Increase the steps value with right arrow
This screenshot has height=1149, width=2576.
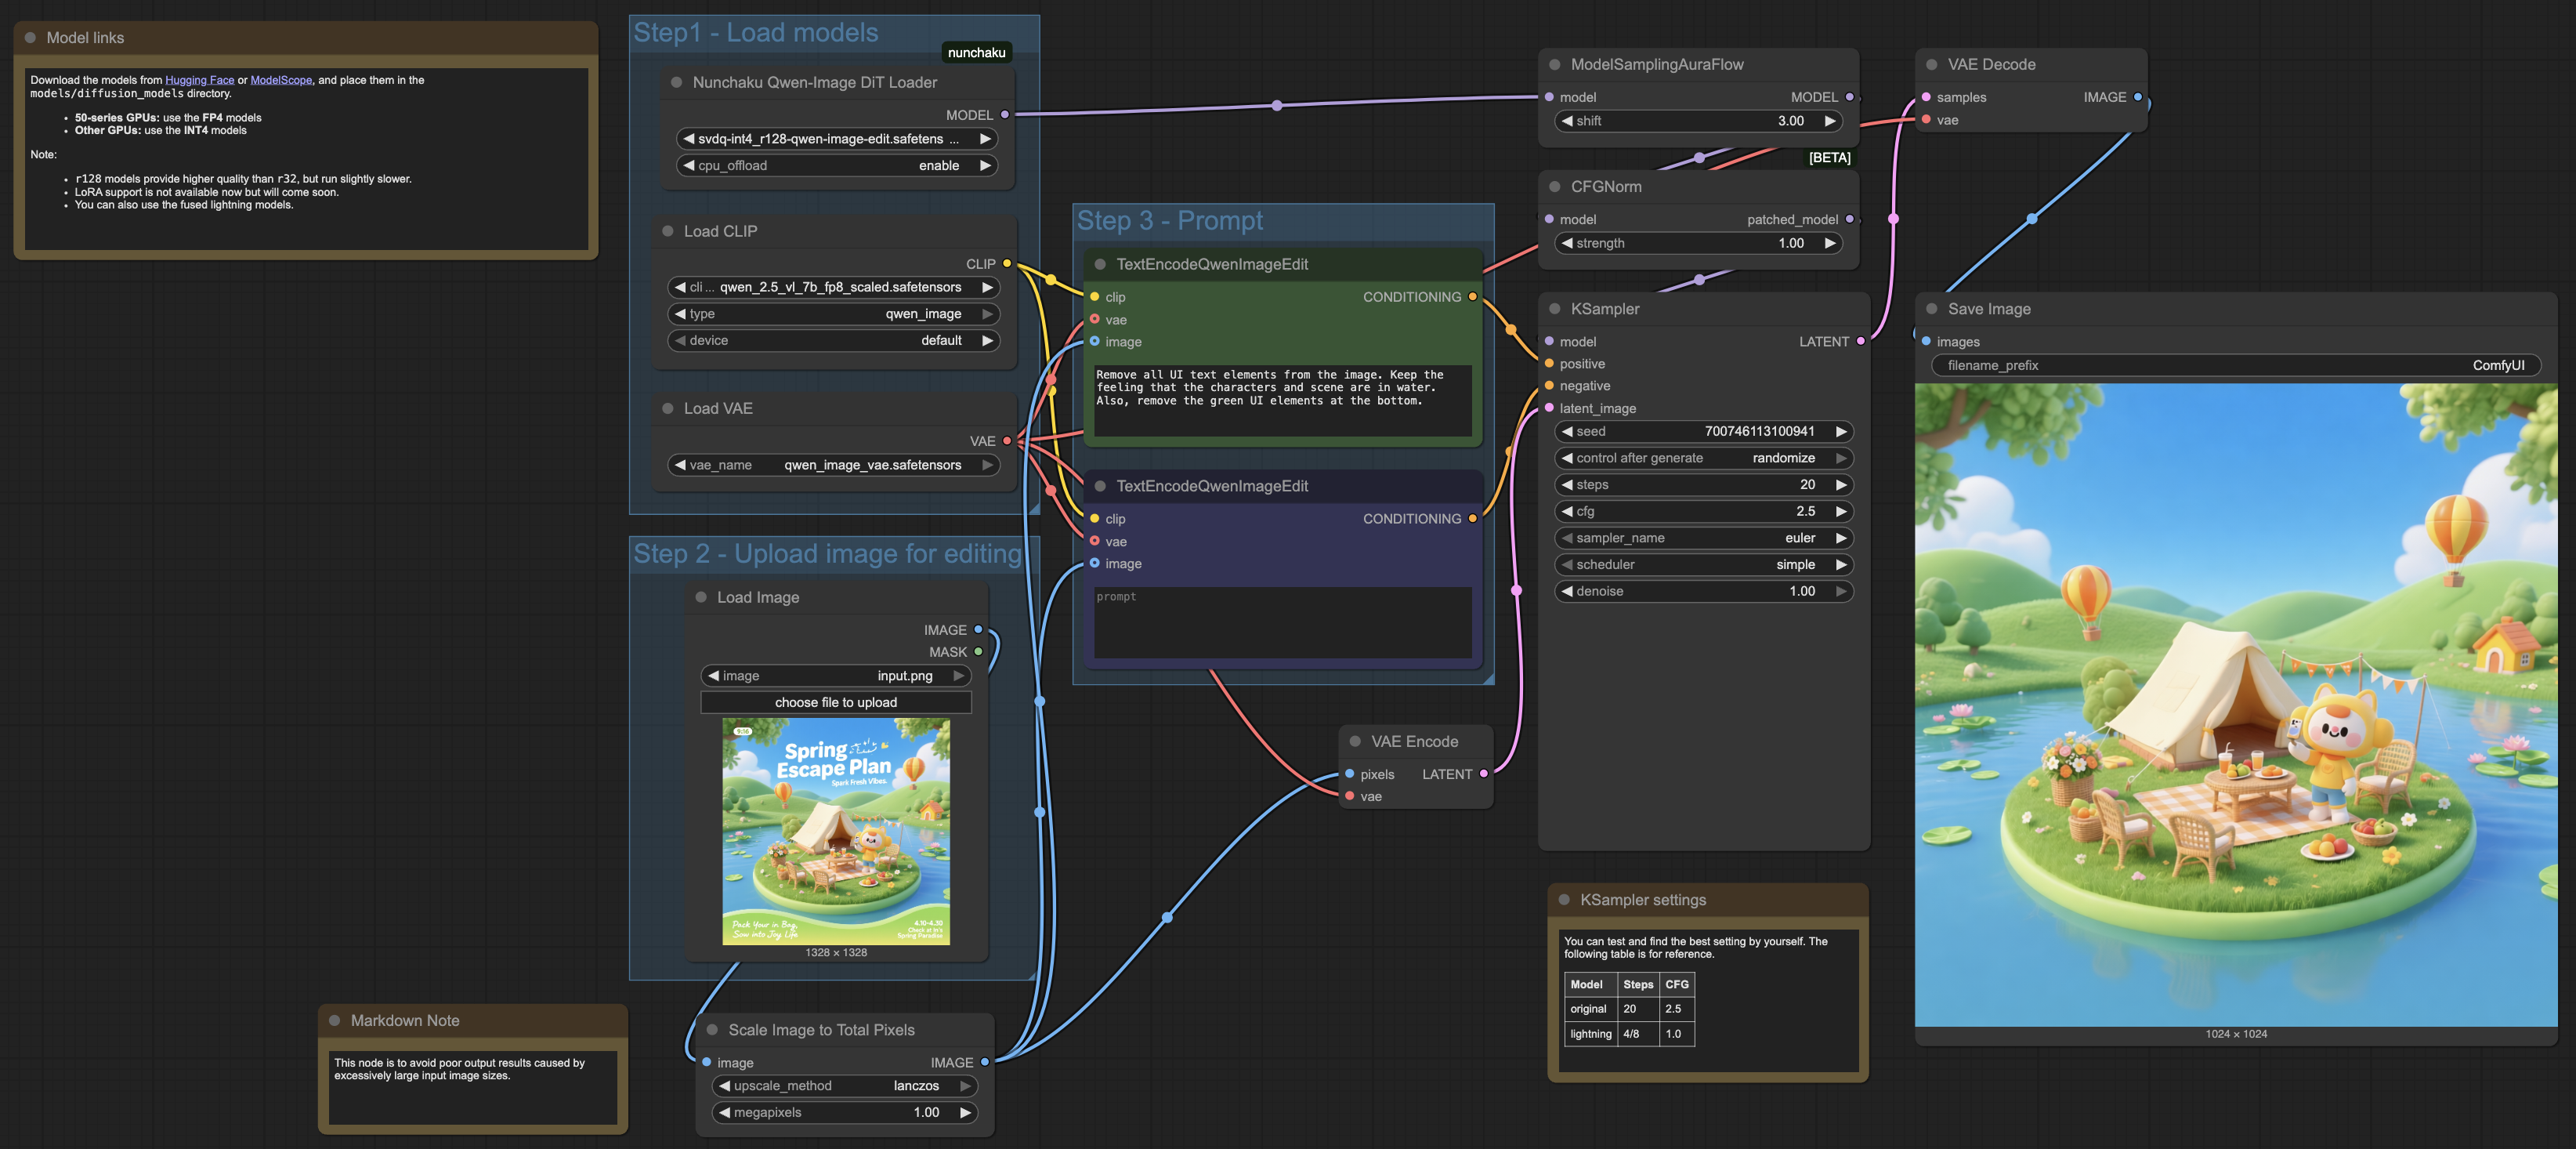[1840, 485]
